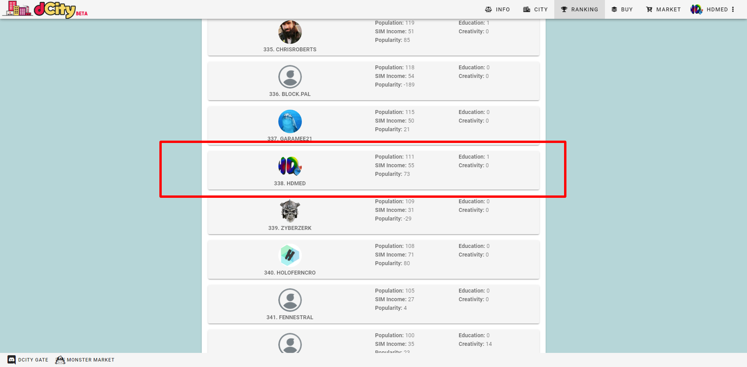Click 'Popularity: -189' in BLOCK.PAL card
This screenshot has height=367, width=747.
click(x=395, y=85)
